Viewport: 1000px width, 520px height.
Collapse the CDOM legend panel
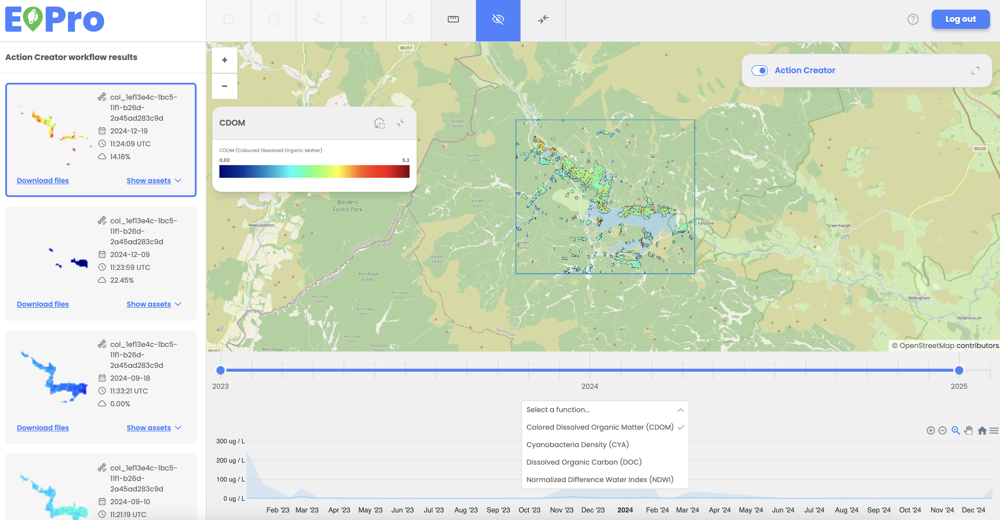(400, 123)
